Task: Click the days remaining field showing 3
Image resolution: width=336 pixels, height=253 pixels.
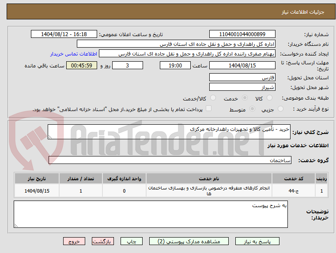Action: [128, 65]
